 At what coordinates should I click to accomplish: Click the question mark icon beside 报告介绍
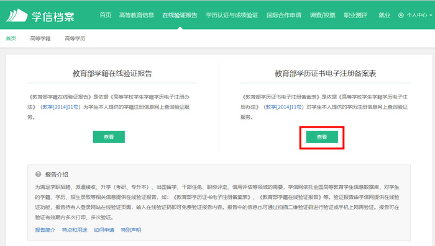39,174
